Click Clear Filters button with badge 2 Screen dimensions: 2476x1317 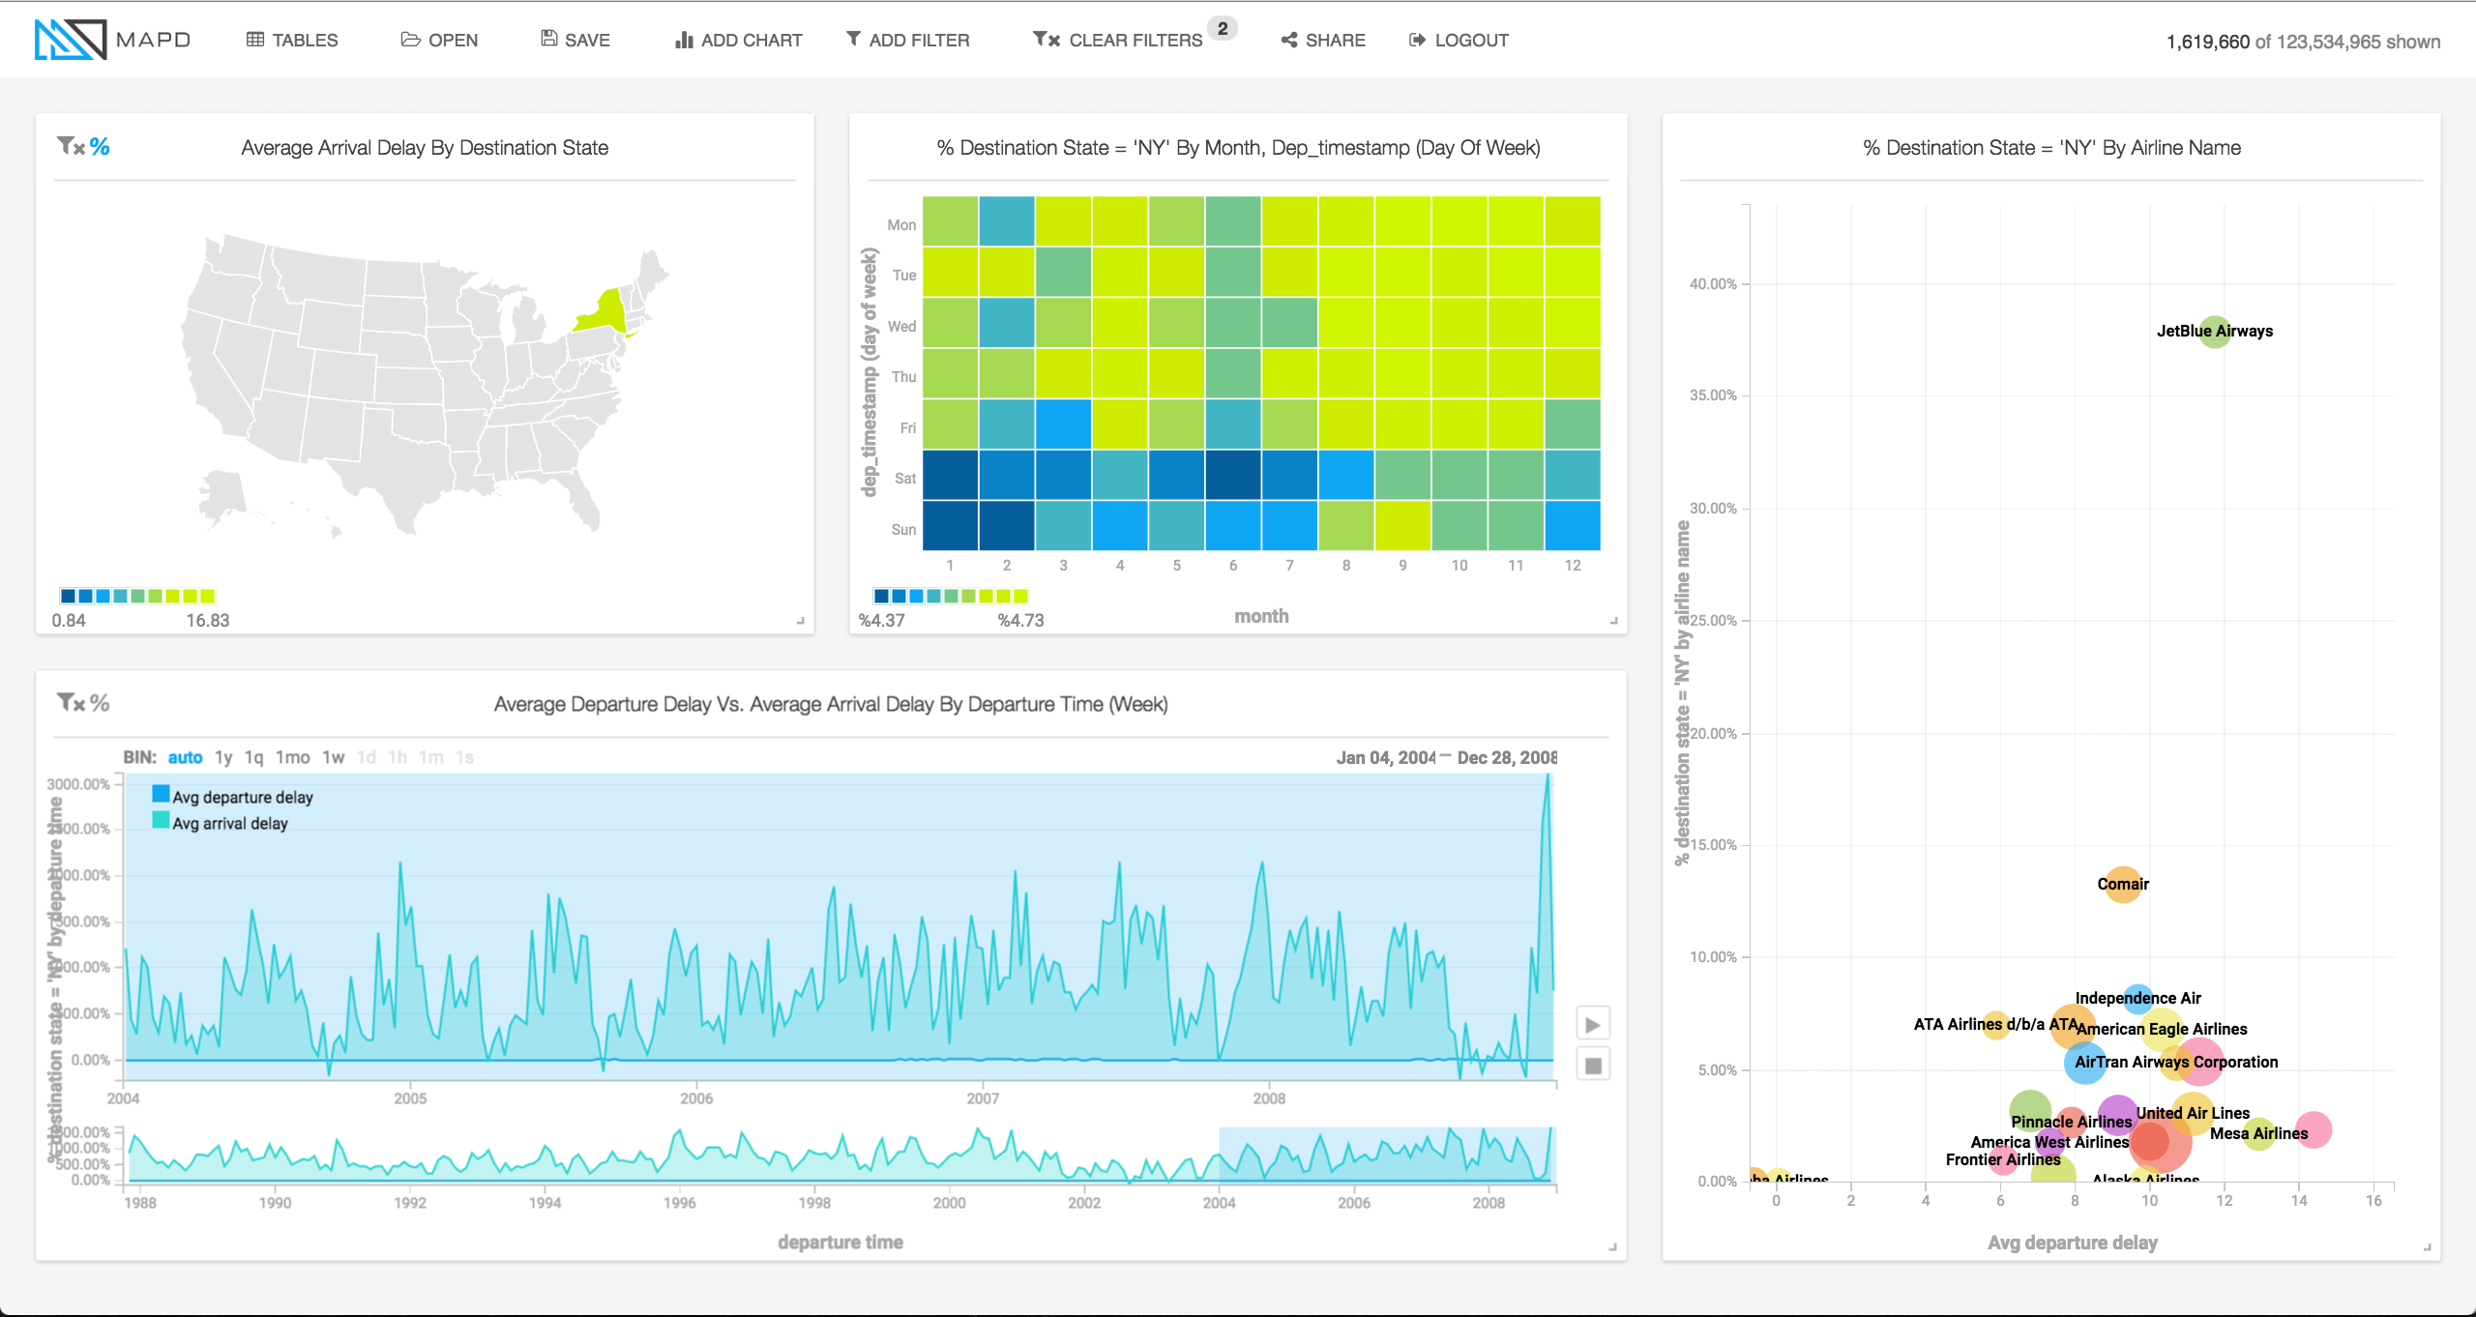[x=1129, y=38]
